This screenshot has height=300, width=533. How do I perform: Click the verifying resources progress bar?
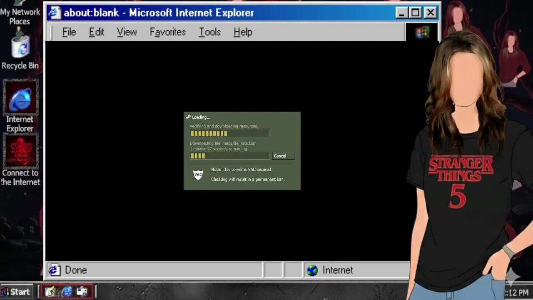tap(230, 133)
